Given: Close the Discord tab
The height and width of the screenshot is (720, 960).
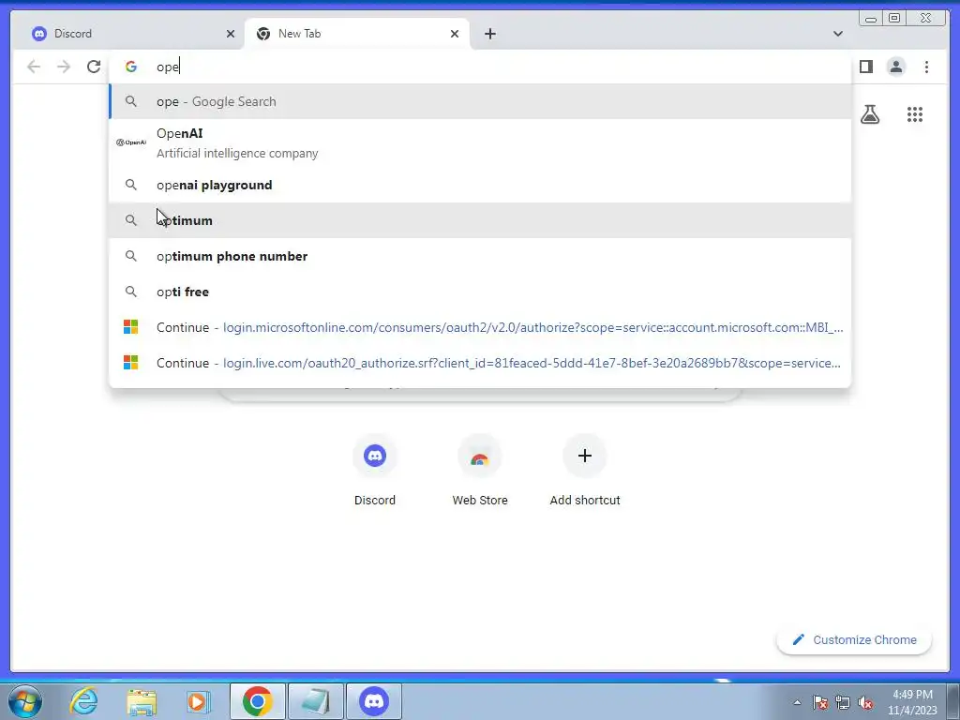Looking at the screenshot, I should point(231,34).
